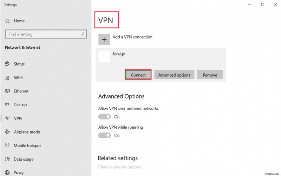281x176 pixels.
Task: Click the Airplane mode icon
Action: point(7,132)
